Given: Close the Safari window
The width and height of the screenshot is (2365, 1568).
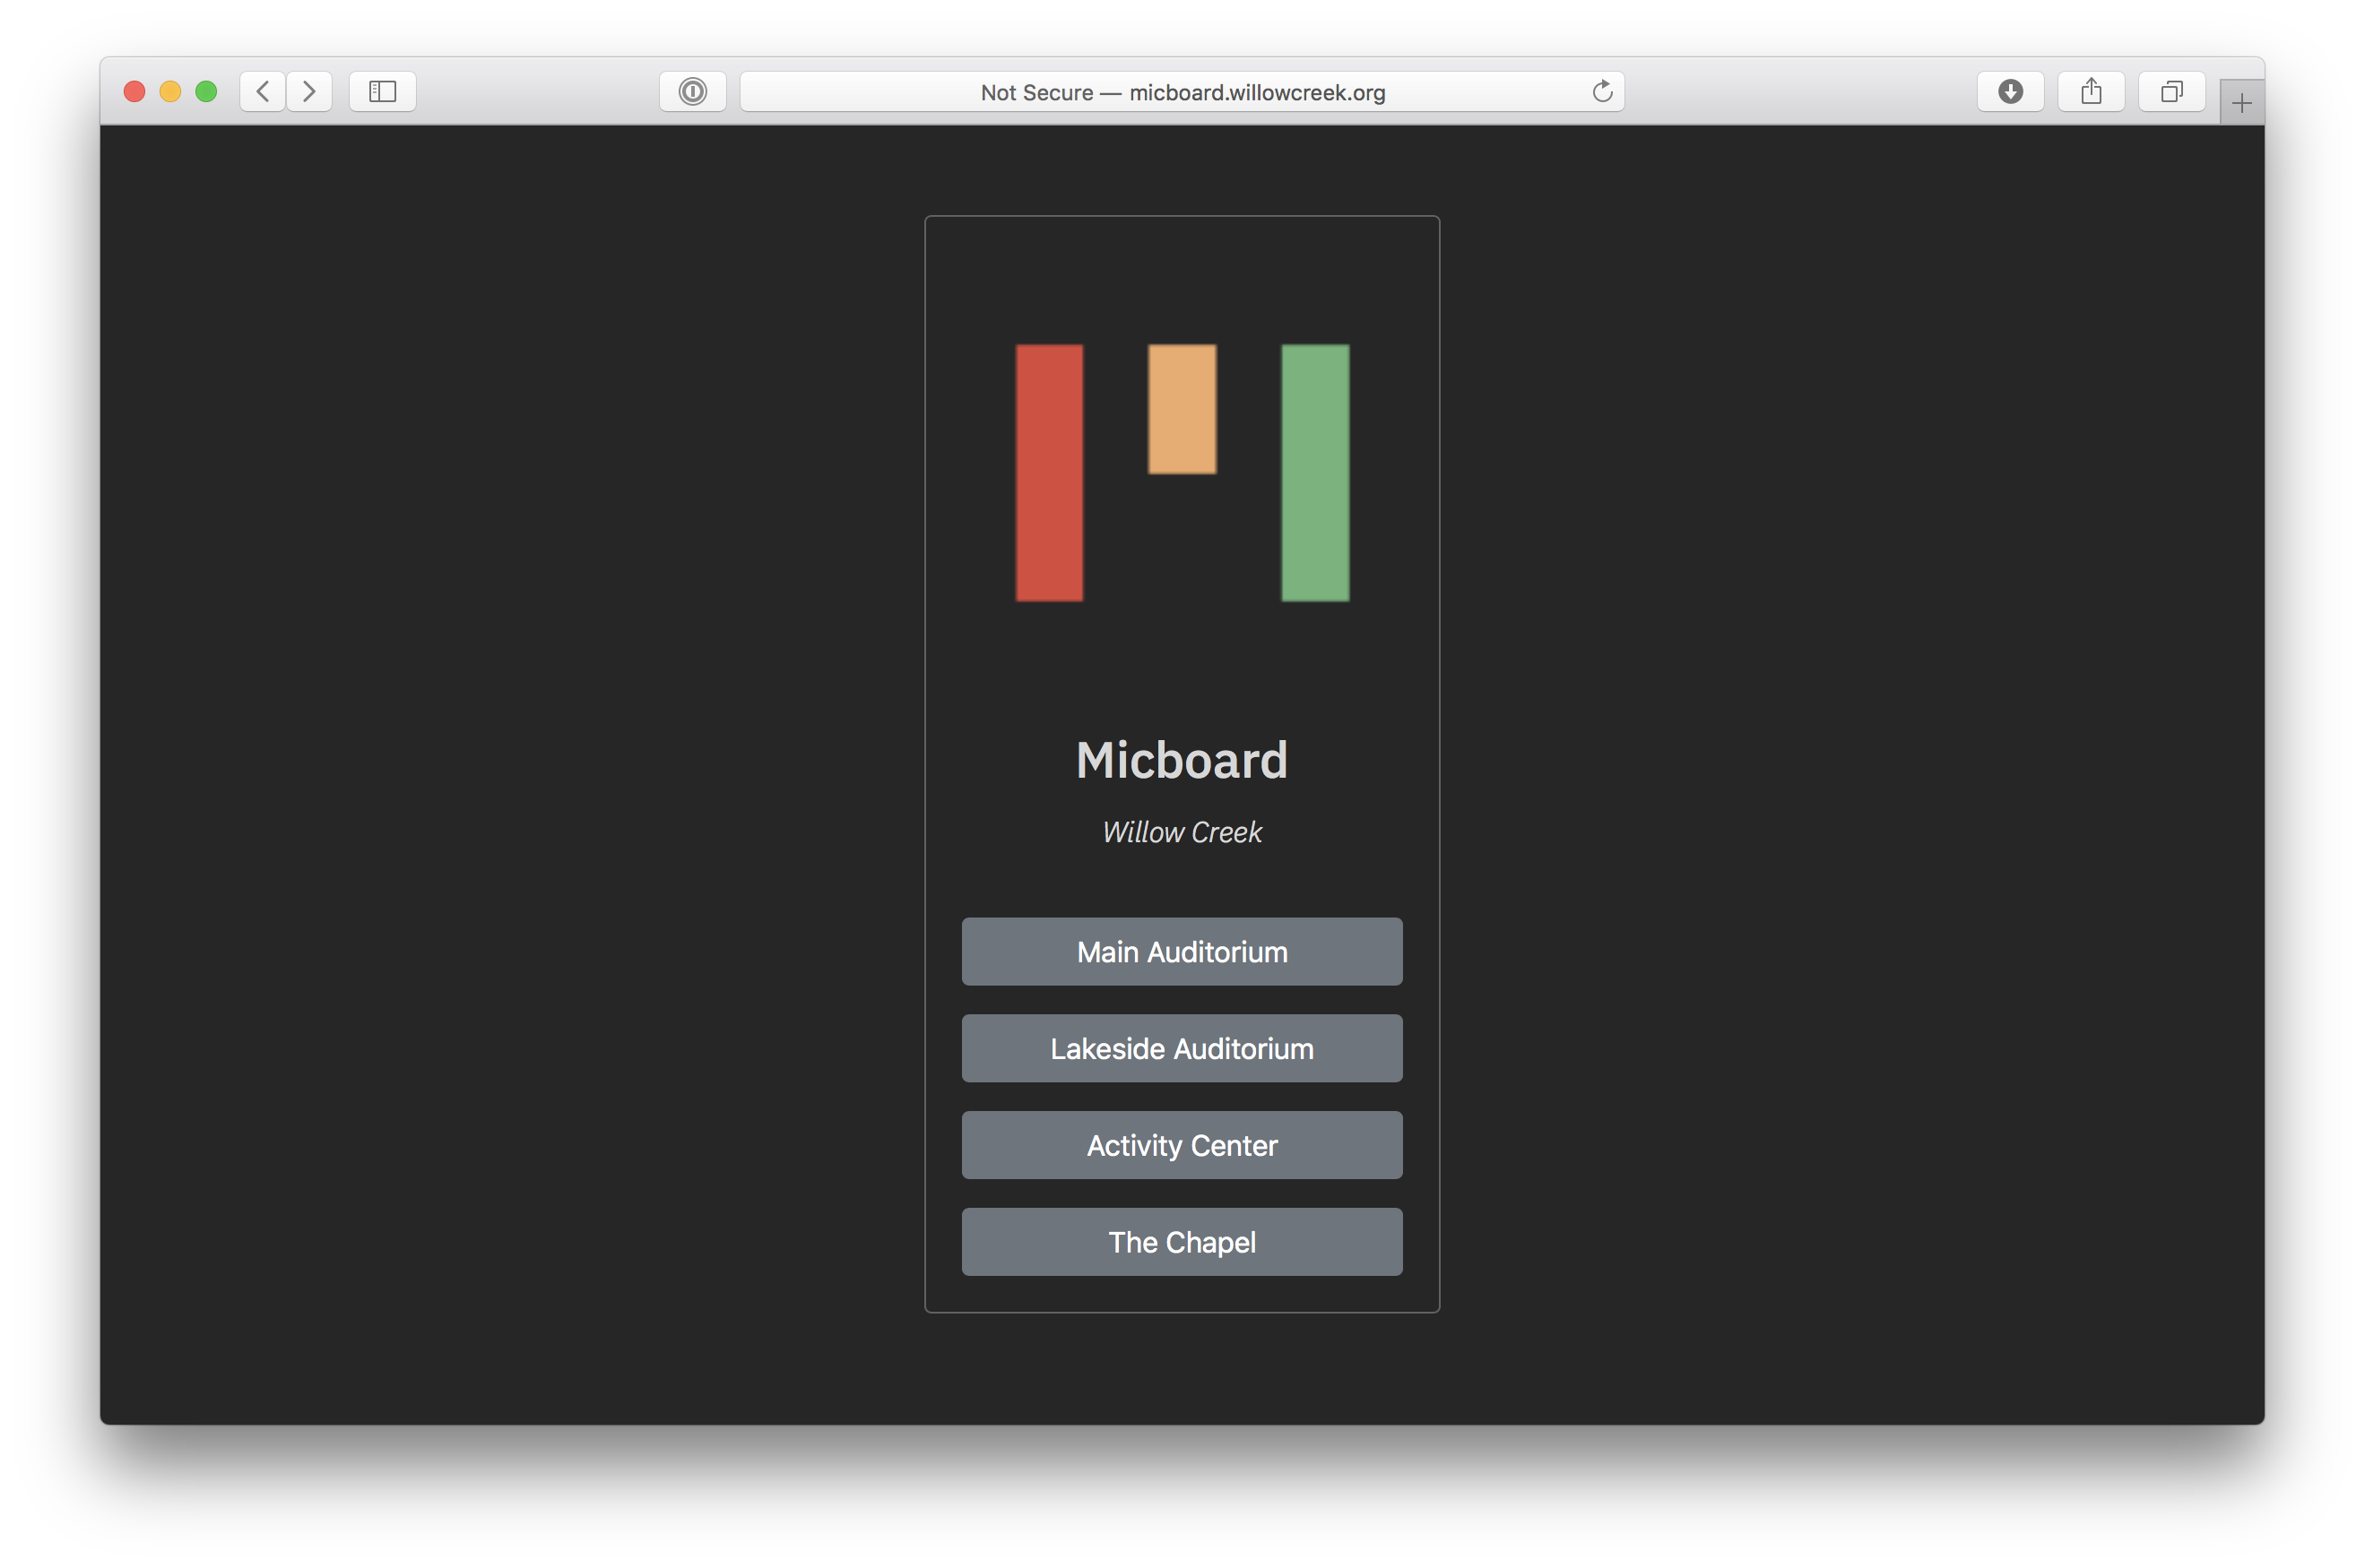Looking at the screenshot, I should pos(134,92).
